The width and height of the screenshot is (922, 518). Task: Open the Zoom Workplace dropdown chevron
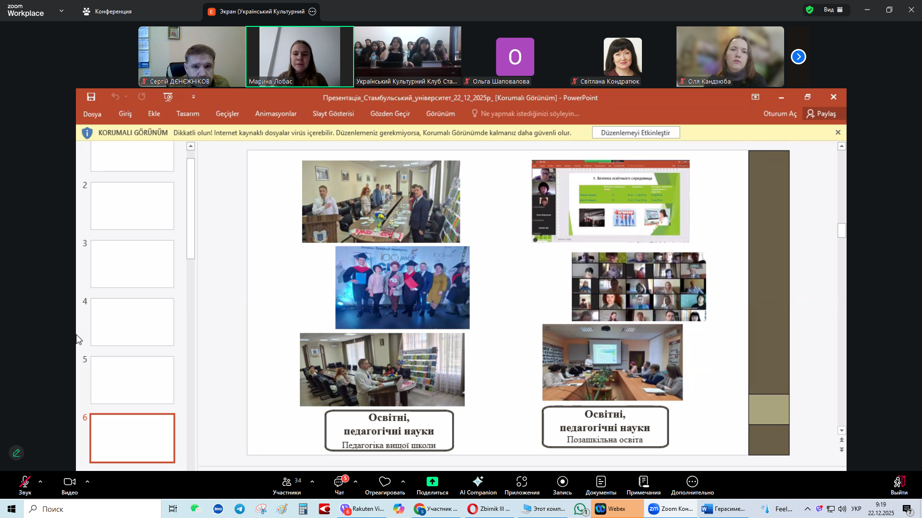tap(61, 11)
